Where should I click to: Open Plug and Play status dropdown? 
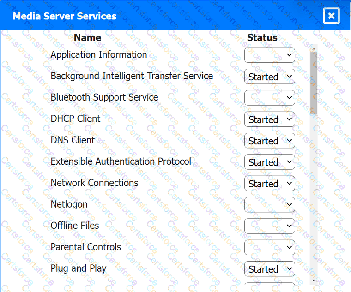pos(269,269)
